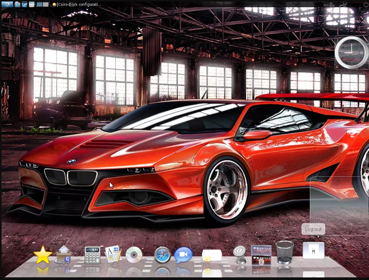Screen dimensions: 369x280
Task: Launch the document editor with pencil icon
Action: (x=113, y=254)
